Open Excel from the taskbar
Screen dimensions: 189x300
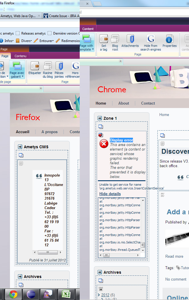click(66, 294)
